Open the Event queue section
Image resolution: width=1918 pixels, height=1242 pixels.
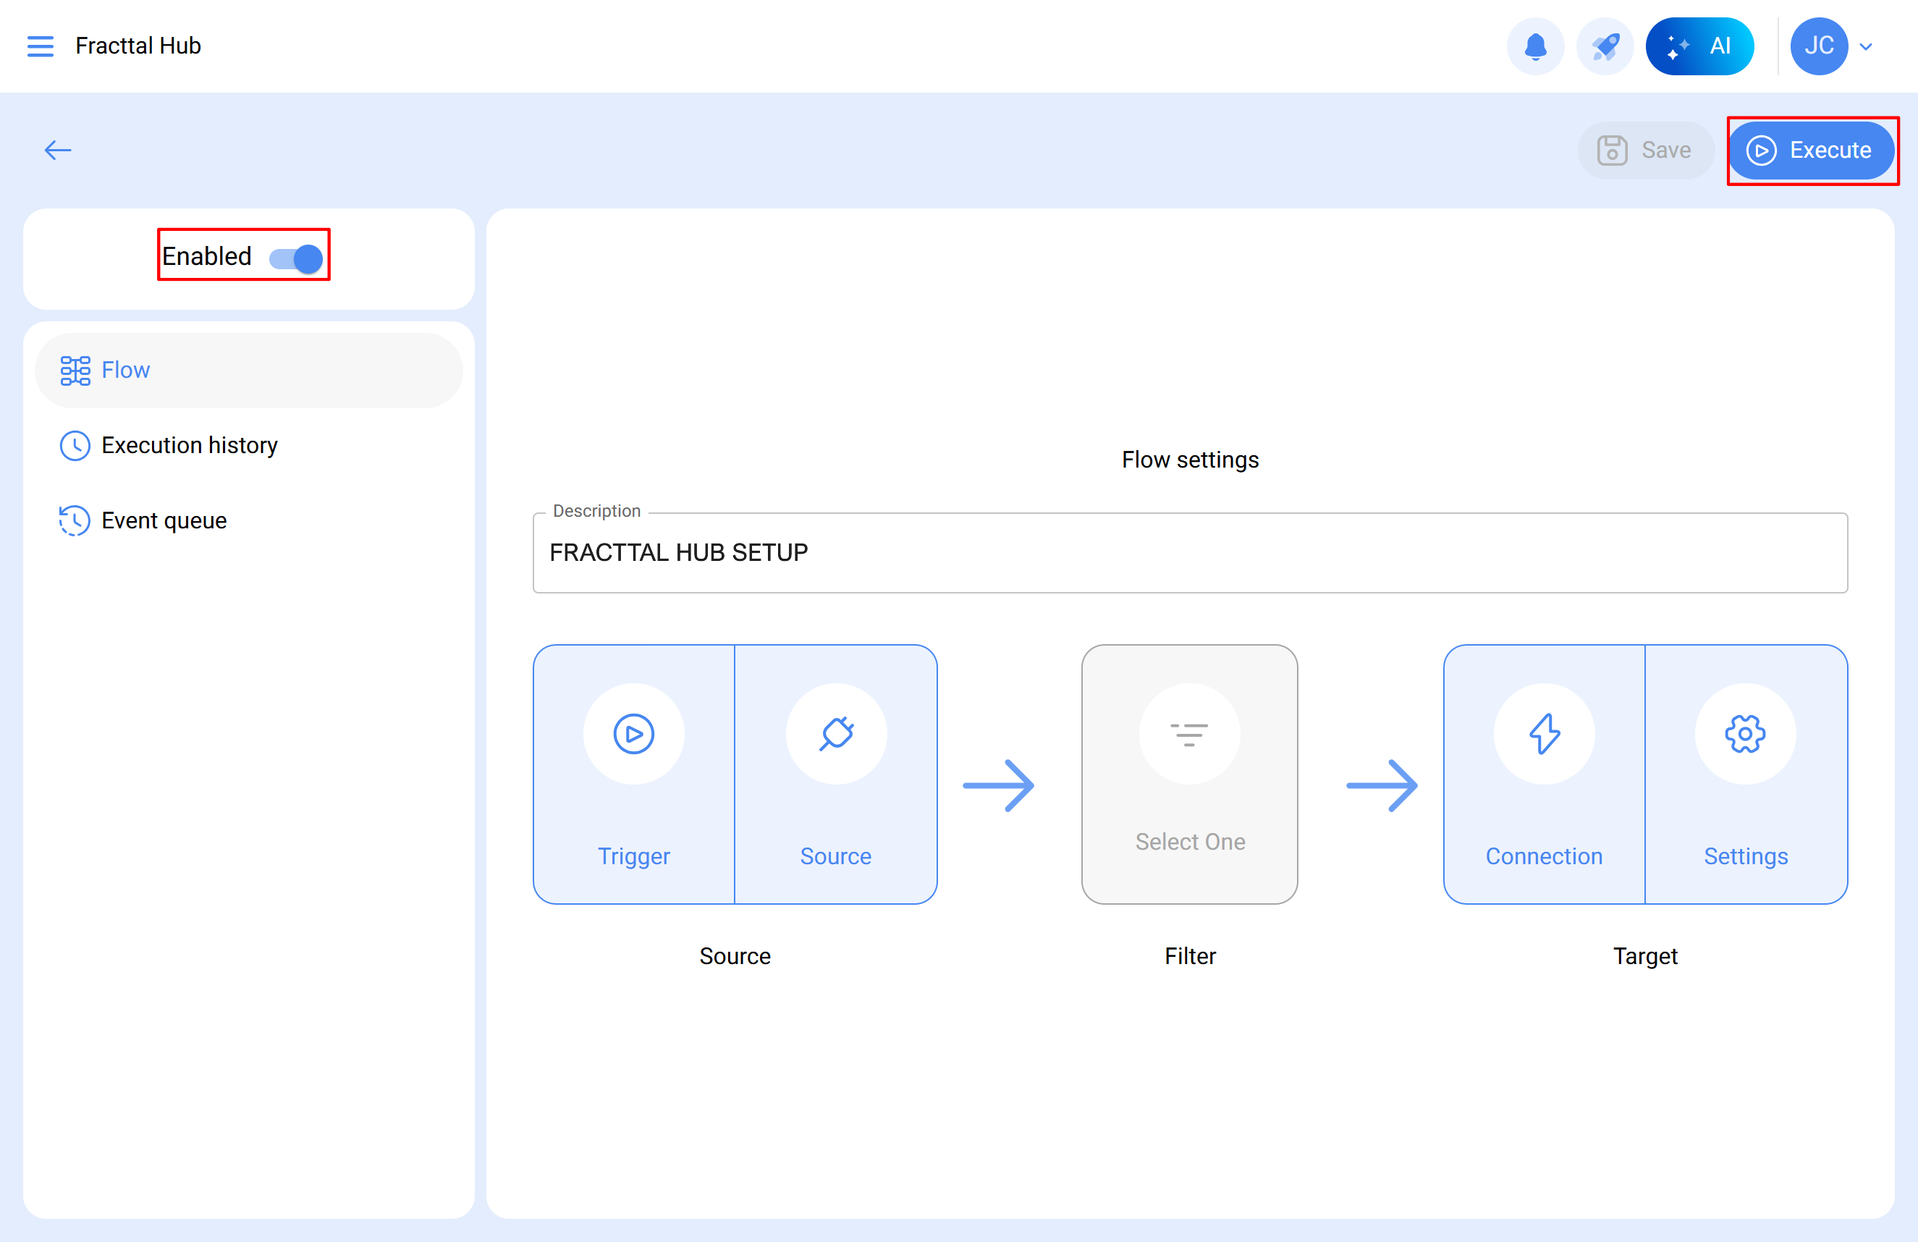pyautogui.click(x=164, y=520)
